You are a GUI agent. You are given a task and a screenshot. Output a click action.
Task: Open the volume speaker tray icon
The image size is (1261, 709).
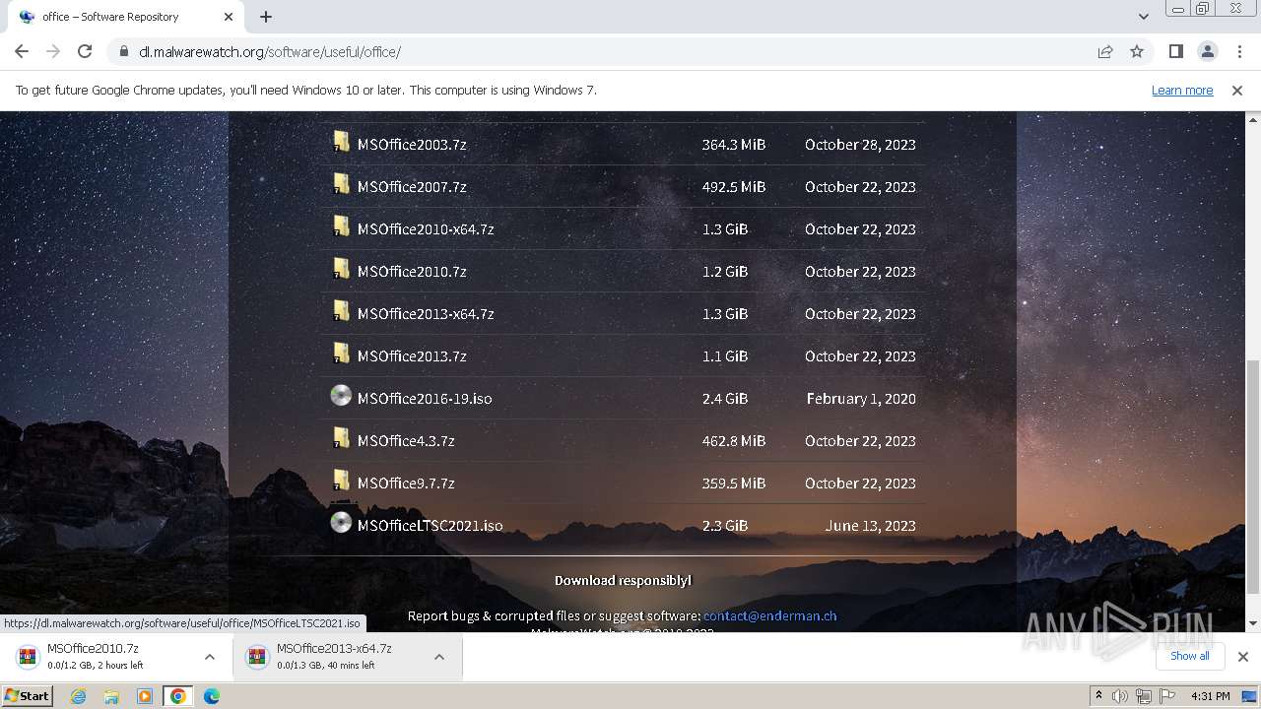[x=1120, y=696]
